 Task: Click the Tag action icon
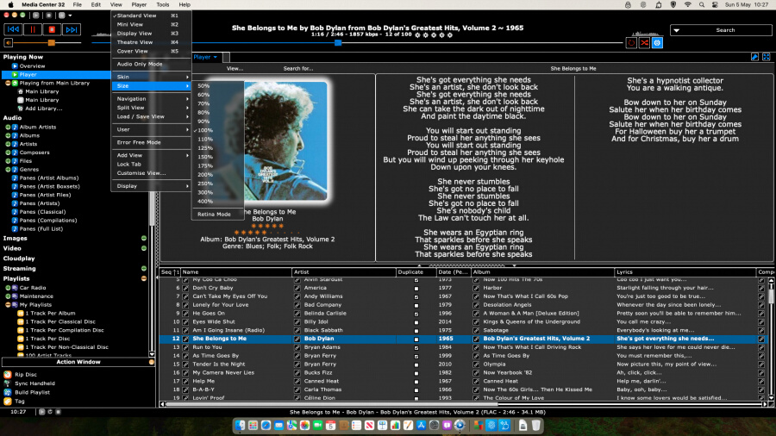pos(8,402)
